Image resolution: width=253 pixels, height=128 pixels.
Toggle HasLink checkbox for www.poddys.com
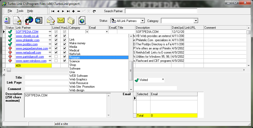click(x=64, y=44)
